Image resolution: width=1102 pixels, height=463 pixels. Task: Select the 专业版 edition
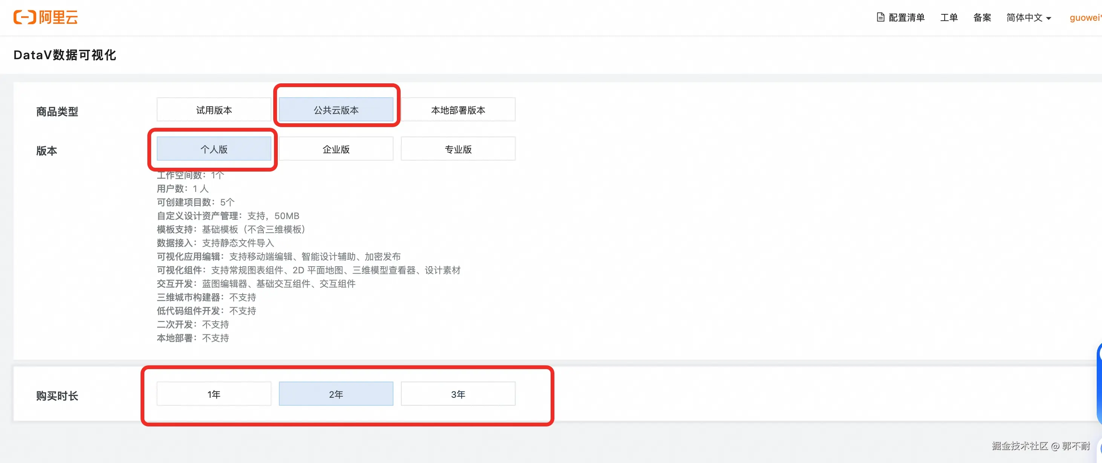click(x=458, y=149)
